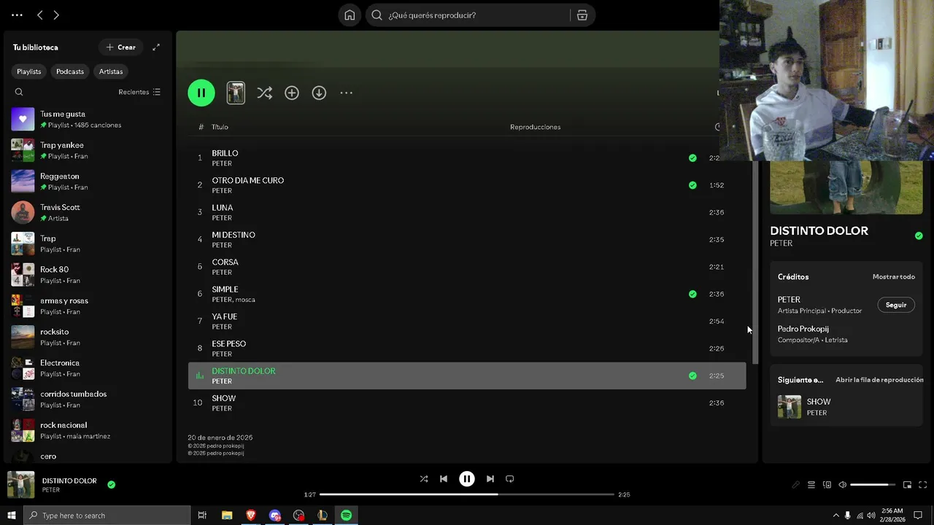Click the Spotify icon in Windows taskbar
This screenshot has width=934, height=525.
pos(346,516)
